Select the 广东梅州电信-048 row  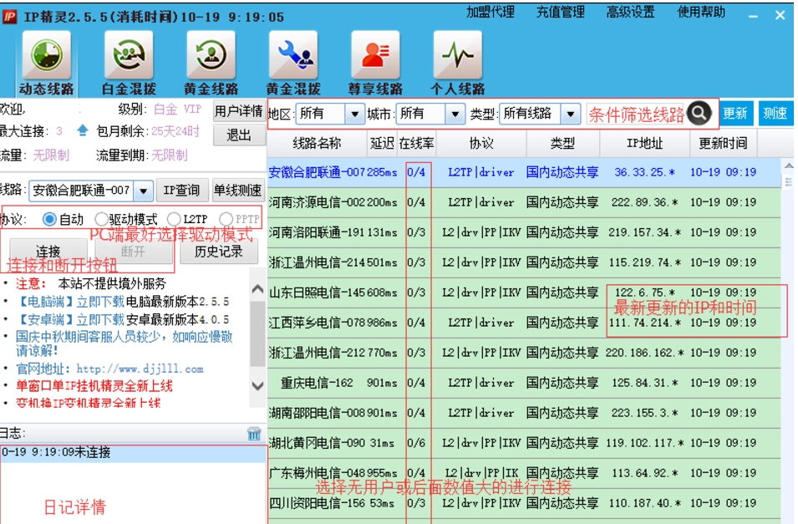(x=524, y=473)
